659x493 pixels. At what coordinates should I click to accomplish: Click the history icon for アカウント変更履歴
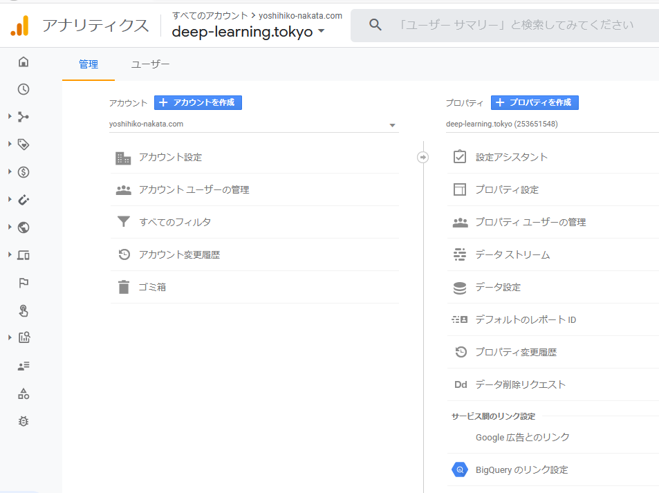[x=124, y=254]
